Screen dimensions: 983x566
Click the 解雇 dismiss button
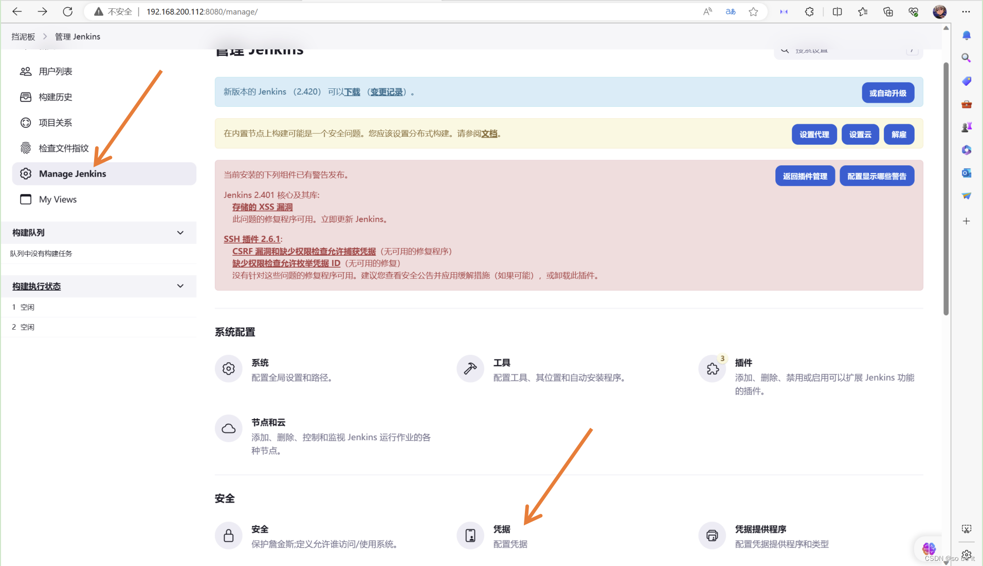click(899, 135)
